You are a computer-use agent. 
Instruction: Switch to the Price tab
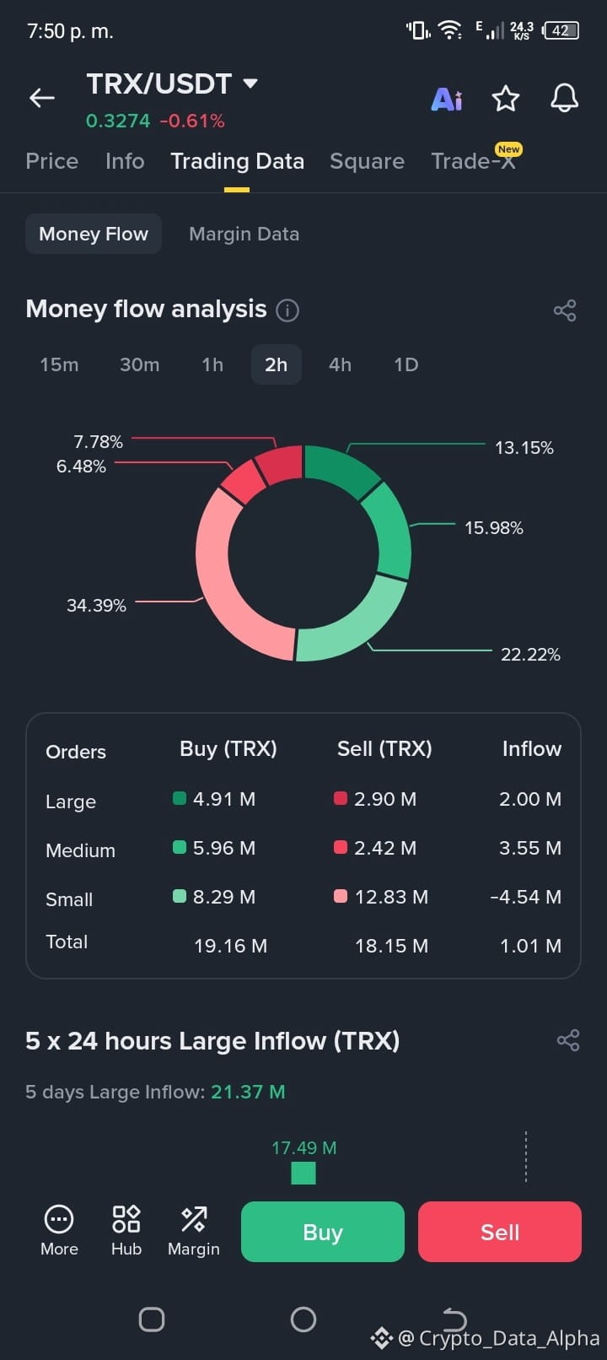51,161
